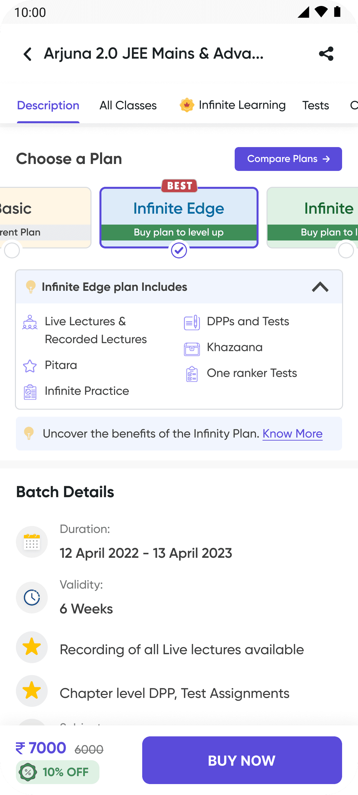Tap the Duration calendar icon
Viewport: 358px width, 795px height.
pyautogui.click(x=32, y=542)
